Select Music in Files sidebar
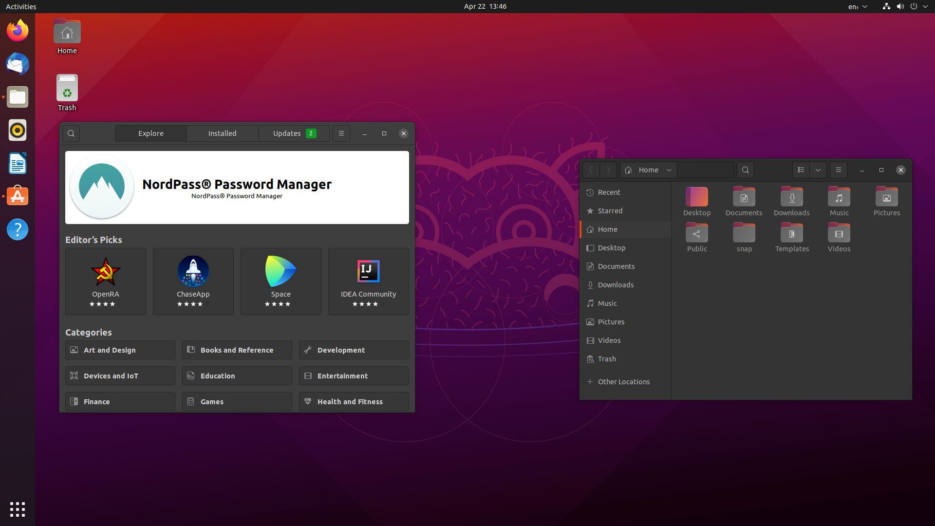The height and width of the screenshot is (526, 935). pos(625,303)
